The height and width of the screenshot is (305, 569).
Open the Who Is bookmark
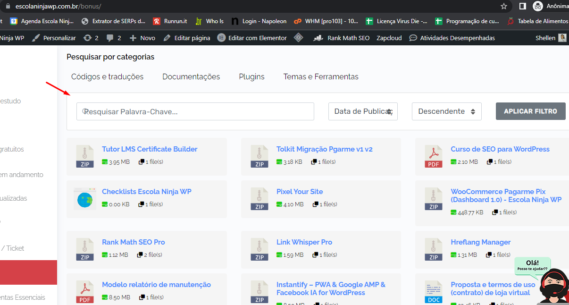209,21
